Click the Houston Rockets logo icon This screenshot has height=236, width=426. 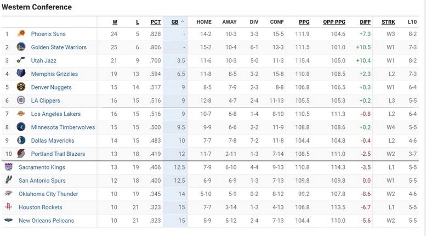click(x=9, y=207)
